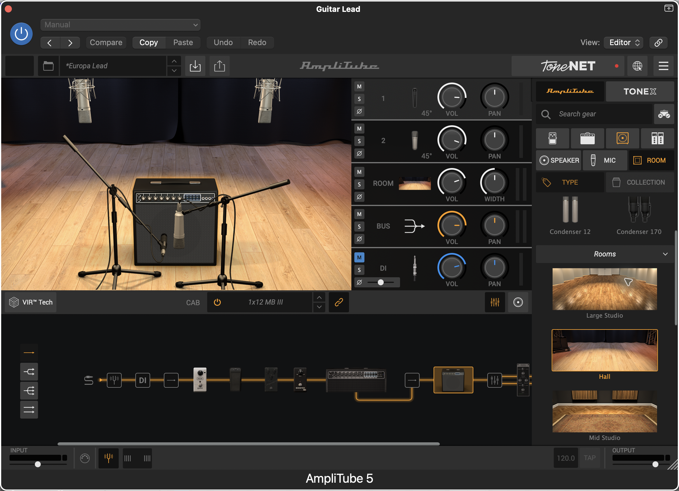The width and height of the screenshot is (679, 491).
Task: Click the TAP tempo button
Action: [x=589, y=458]
